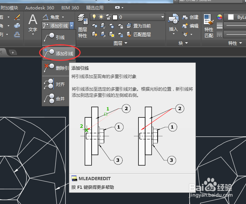The width and height of the screenshot is (246, 204).
Task: Click the layer unlock icon, bottom row
Action: [120, 34]
